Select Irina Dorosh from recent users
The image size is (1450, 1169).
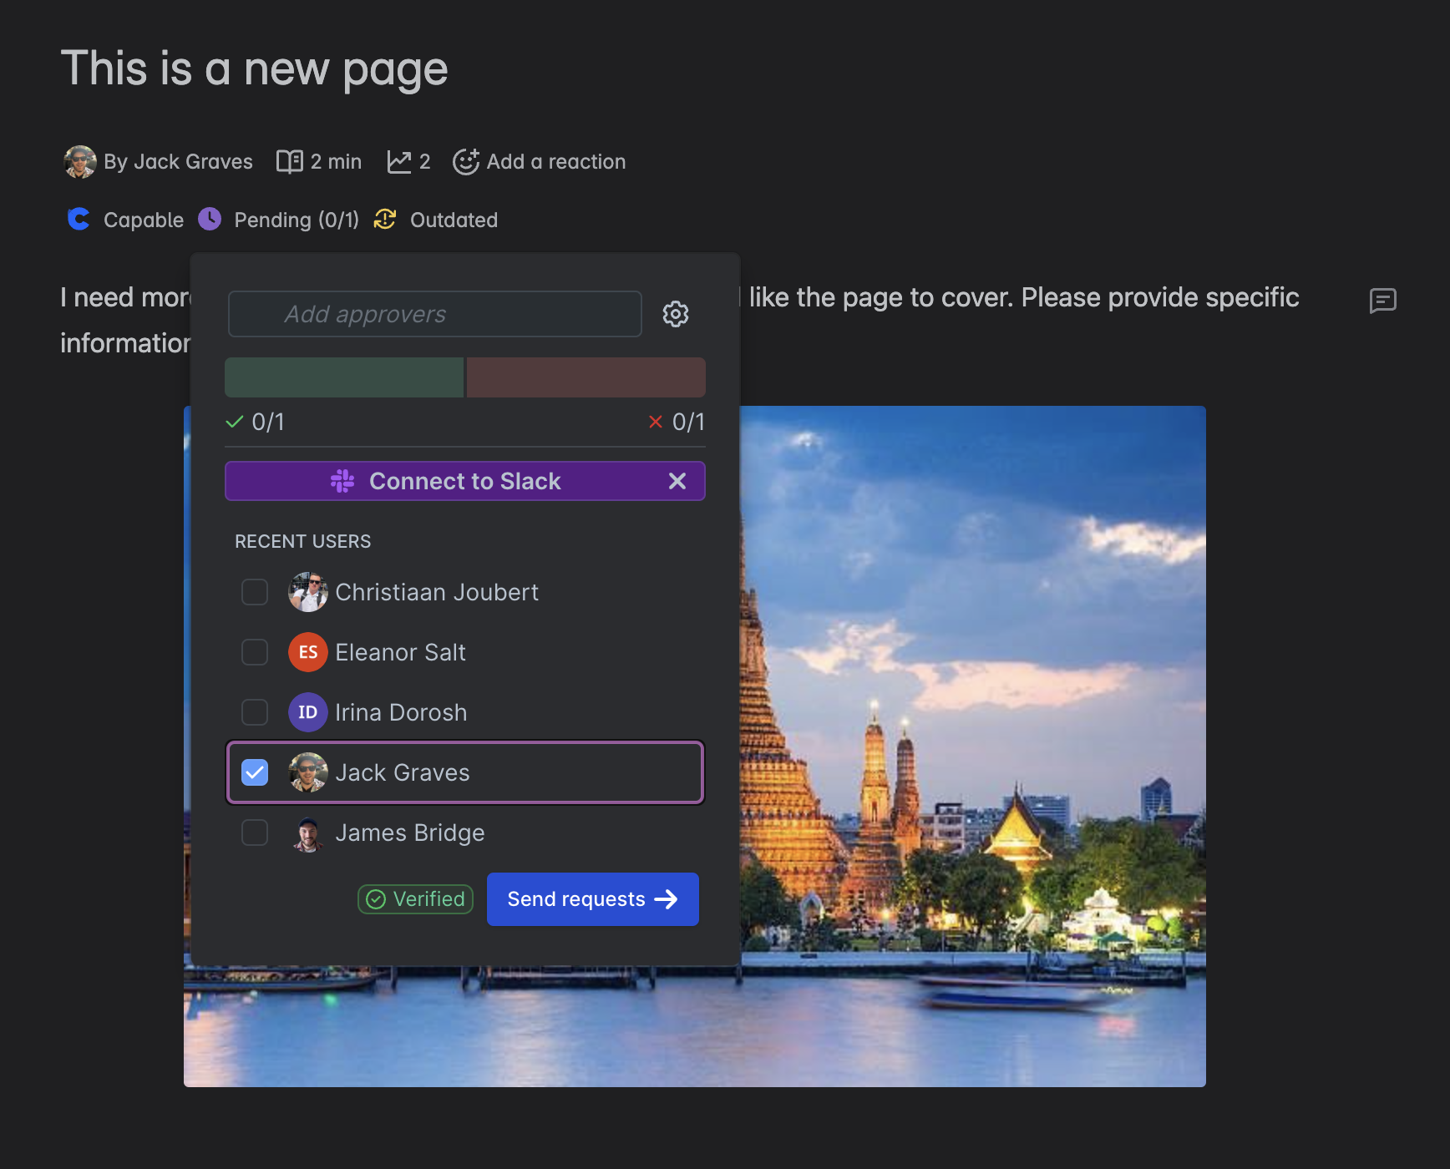coord(255,712)
